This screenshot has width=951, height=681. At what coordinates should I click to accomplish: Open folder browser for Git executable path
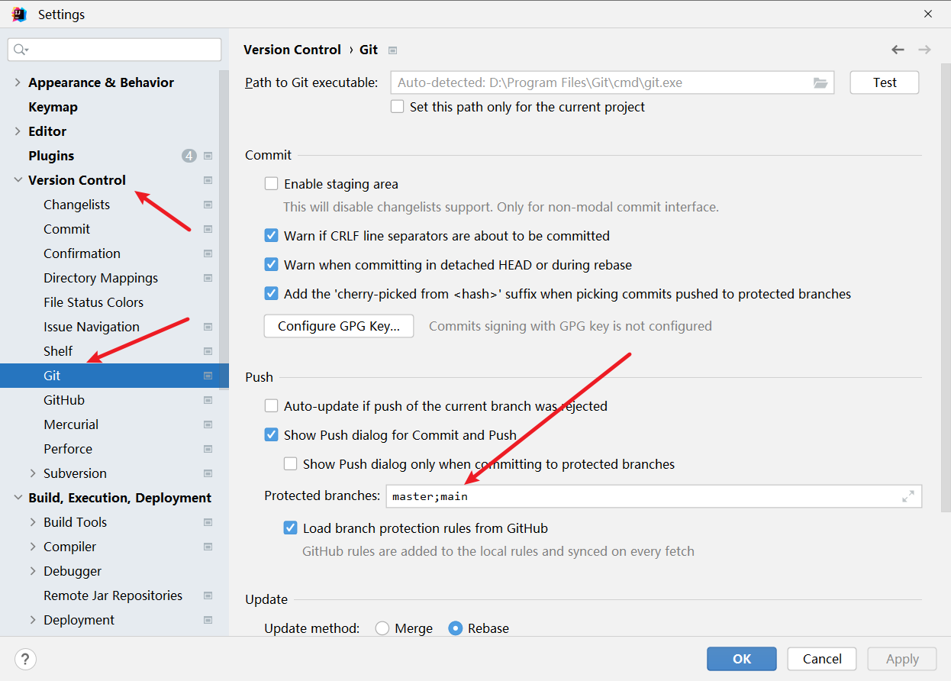tap(820, 82)
